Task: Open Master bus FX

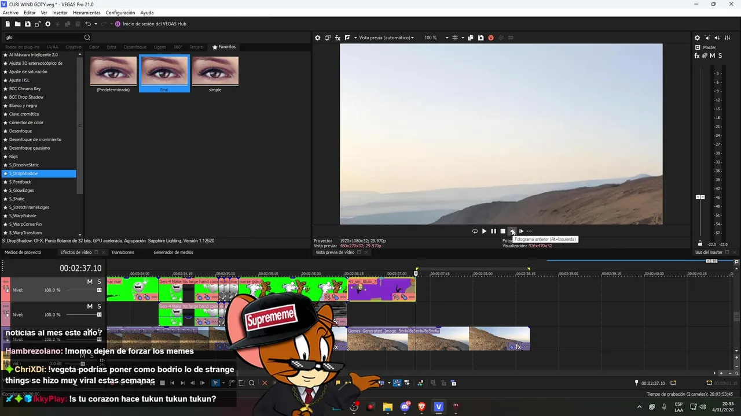Action: click(697, 55)
